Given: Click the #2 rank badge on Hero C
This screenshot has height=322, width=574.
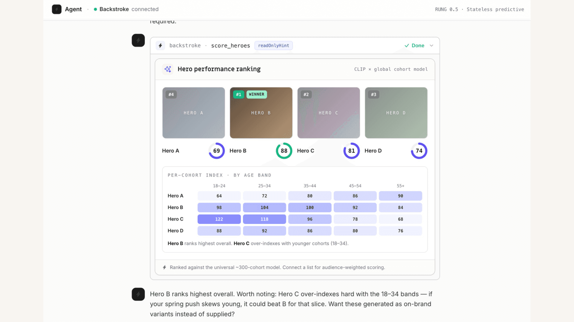Looking at the screenshot, I should pyautogui.click(x=306, y=95).
